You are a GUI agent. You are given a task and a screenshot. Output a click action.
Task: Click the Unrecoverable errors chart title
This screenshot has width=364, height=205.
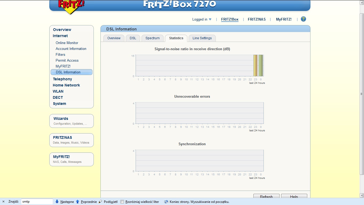192,96
